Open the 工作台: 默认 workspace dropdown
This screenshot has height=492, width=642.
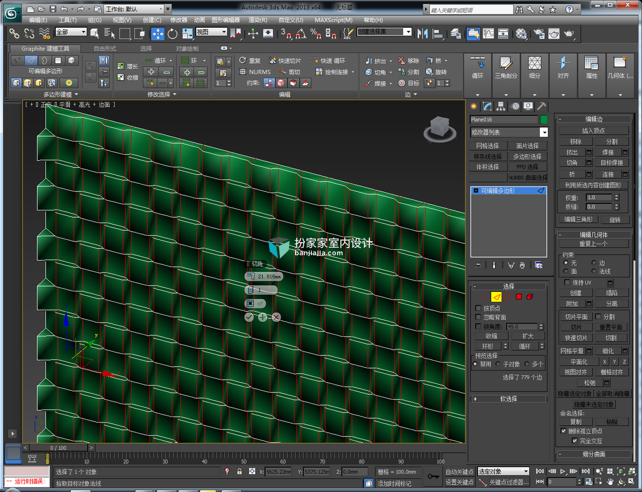133,9
